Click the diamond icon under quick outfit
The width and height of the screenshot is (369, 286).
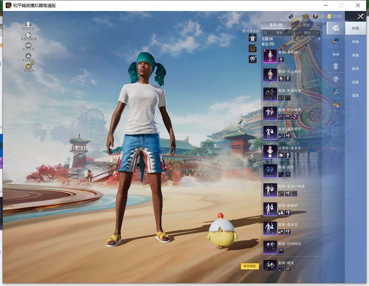(x=252, y=59)
